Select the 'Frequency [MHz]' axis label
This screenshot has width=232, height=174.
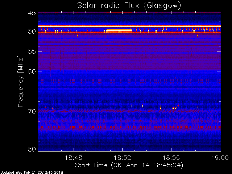pyautogui.click(x=21, y=81)
